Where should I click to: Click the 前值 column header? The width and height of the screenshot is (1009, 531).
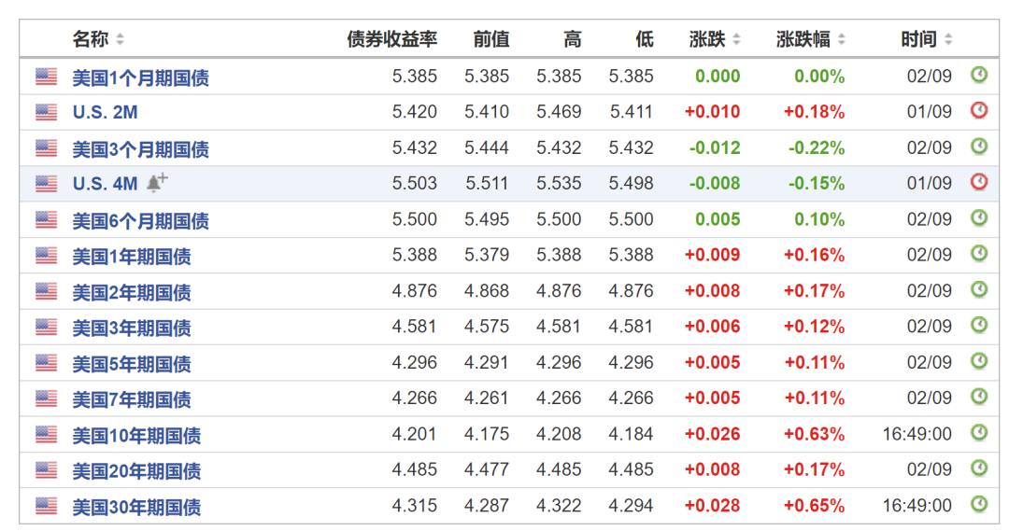coord(490,39)
